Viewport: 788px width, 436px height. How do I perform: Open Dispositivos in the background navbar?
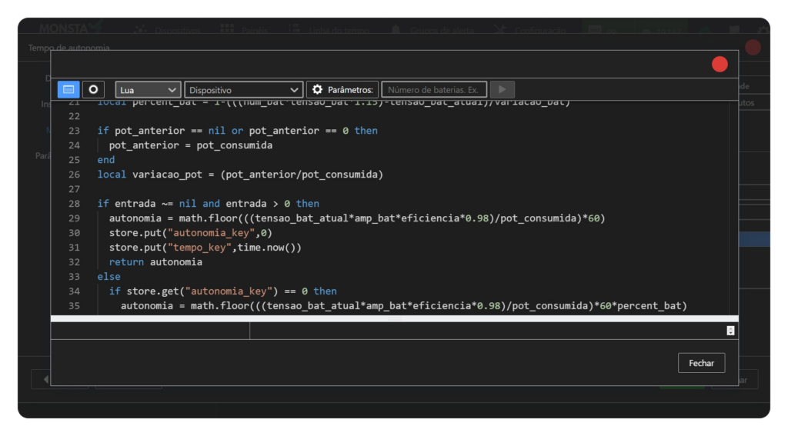coord(169,30)
